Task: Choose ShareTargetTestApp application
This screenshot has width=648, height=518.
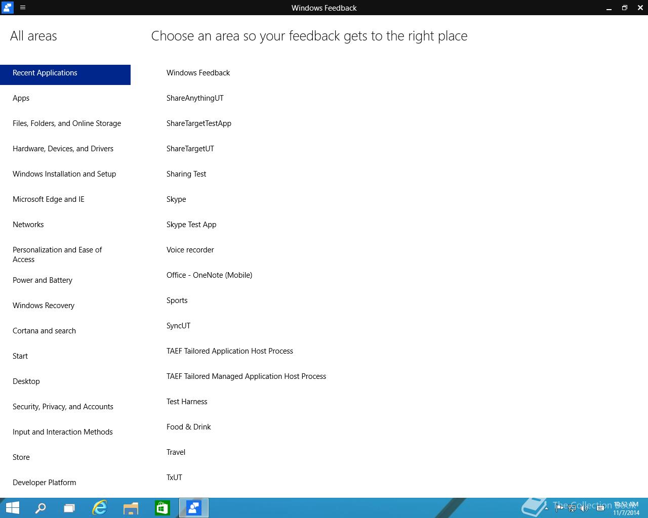Action: coord(199,123)
